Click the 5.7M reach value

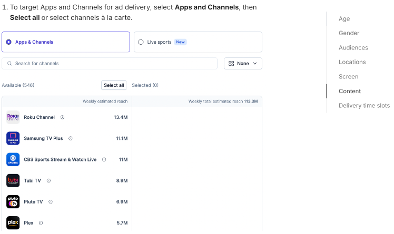point(122,223)
